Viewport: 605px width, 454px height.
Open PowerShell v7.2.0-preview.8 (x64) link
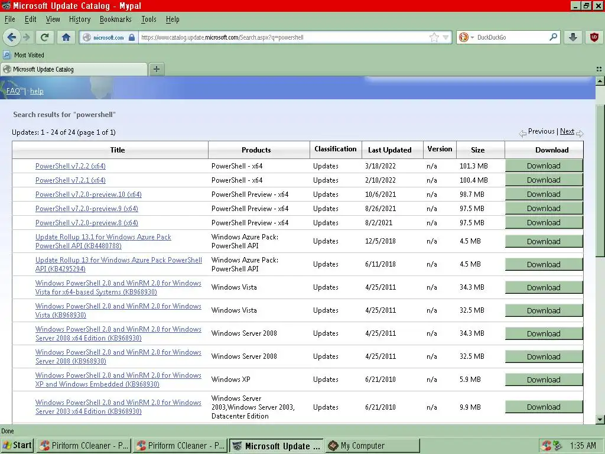click(x=86, y=223)
